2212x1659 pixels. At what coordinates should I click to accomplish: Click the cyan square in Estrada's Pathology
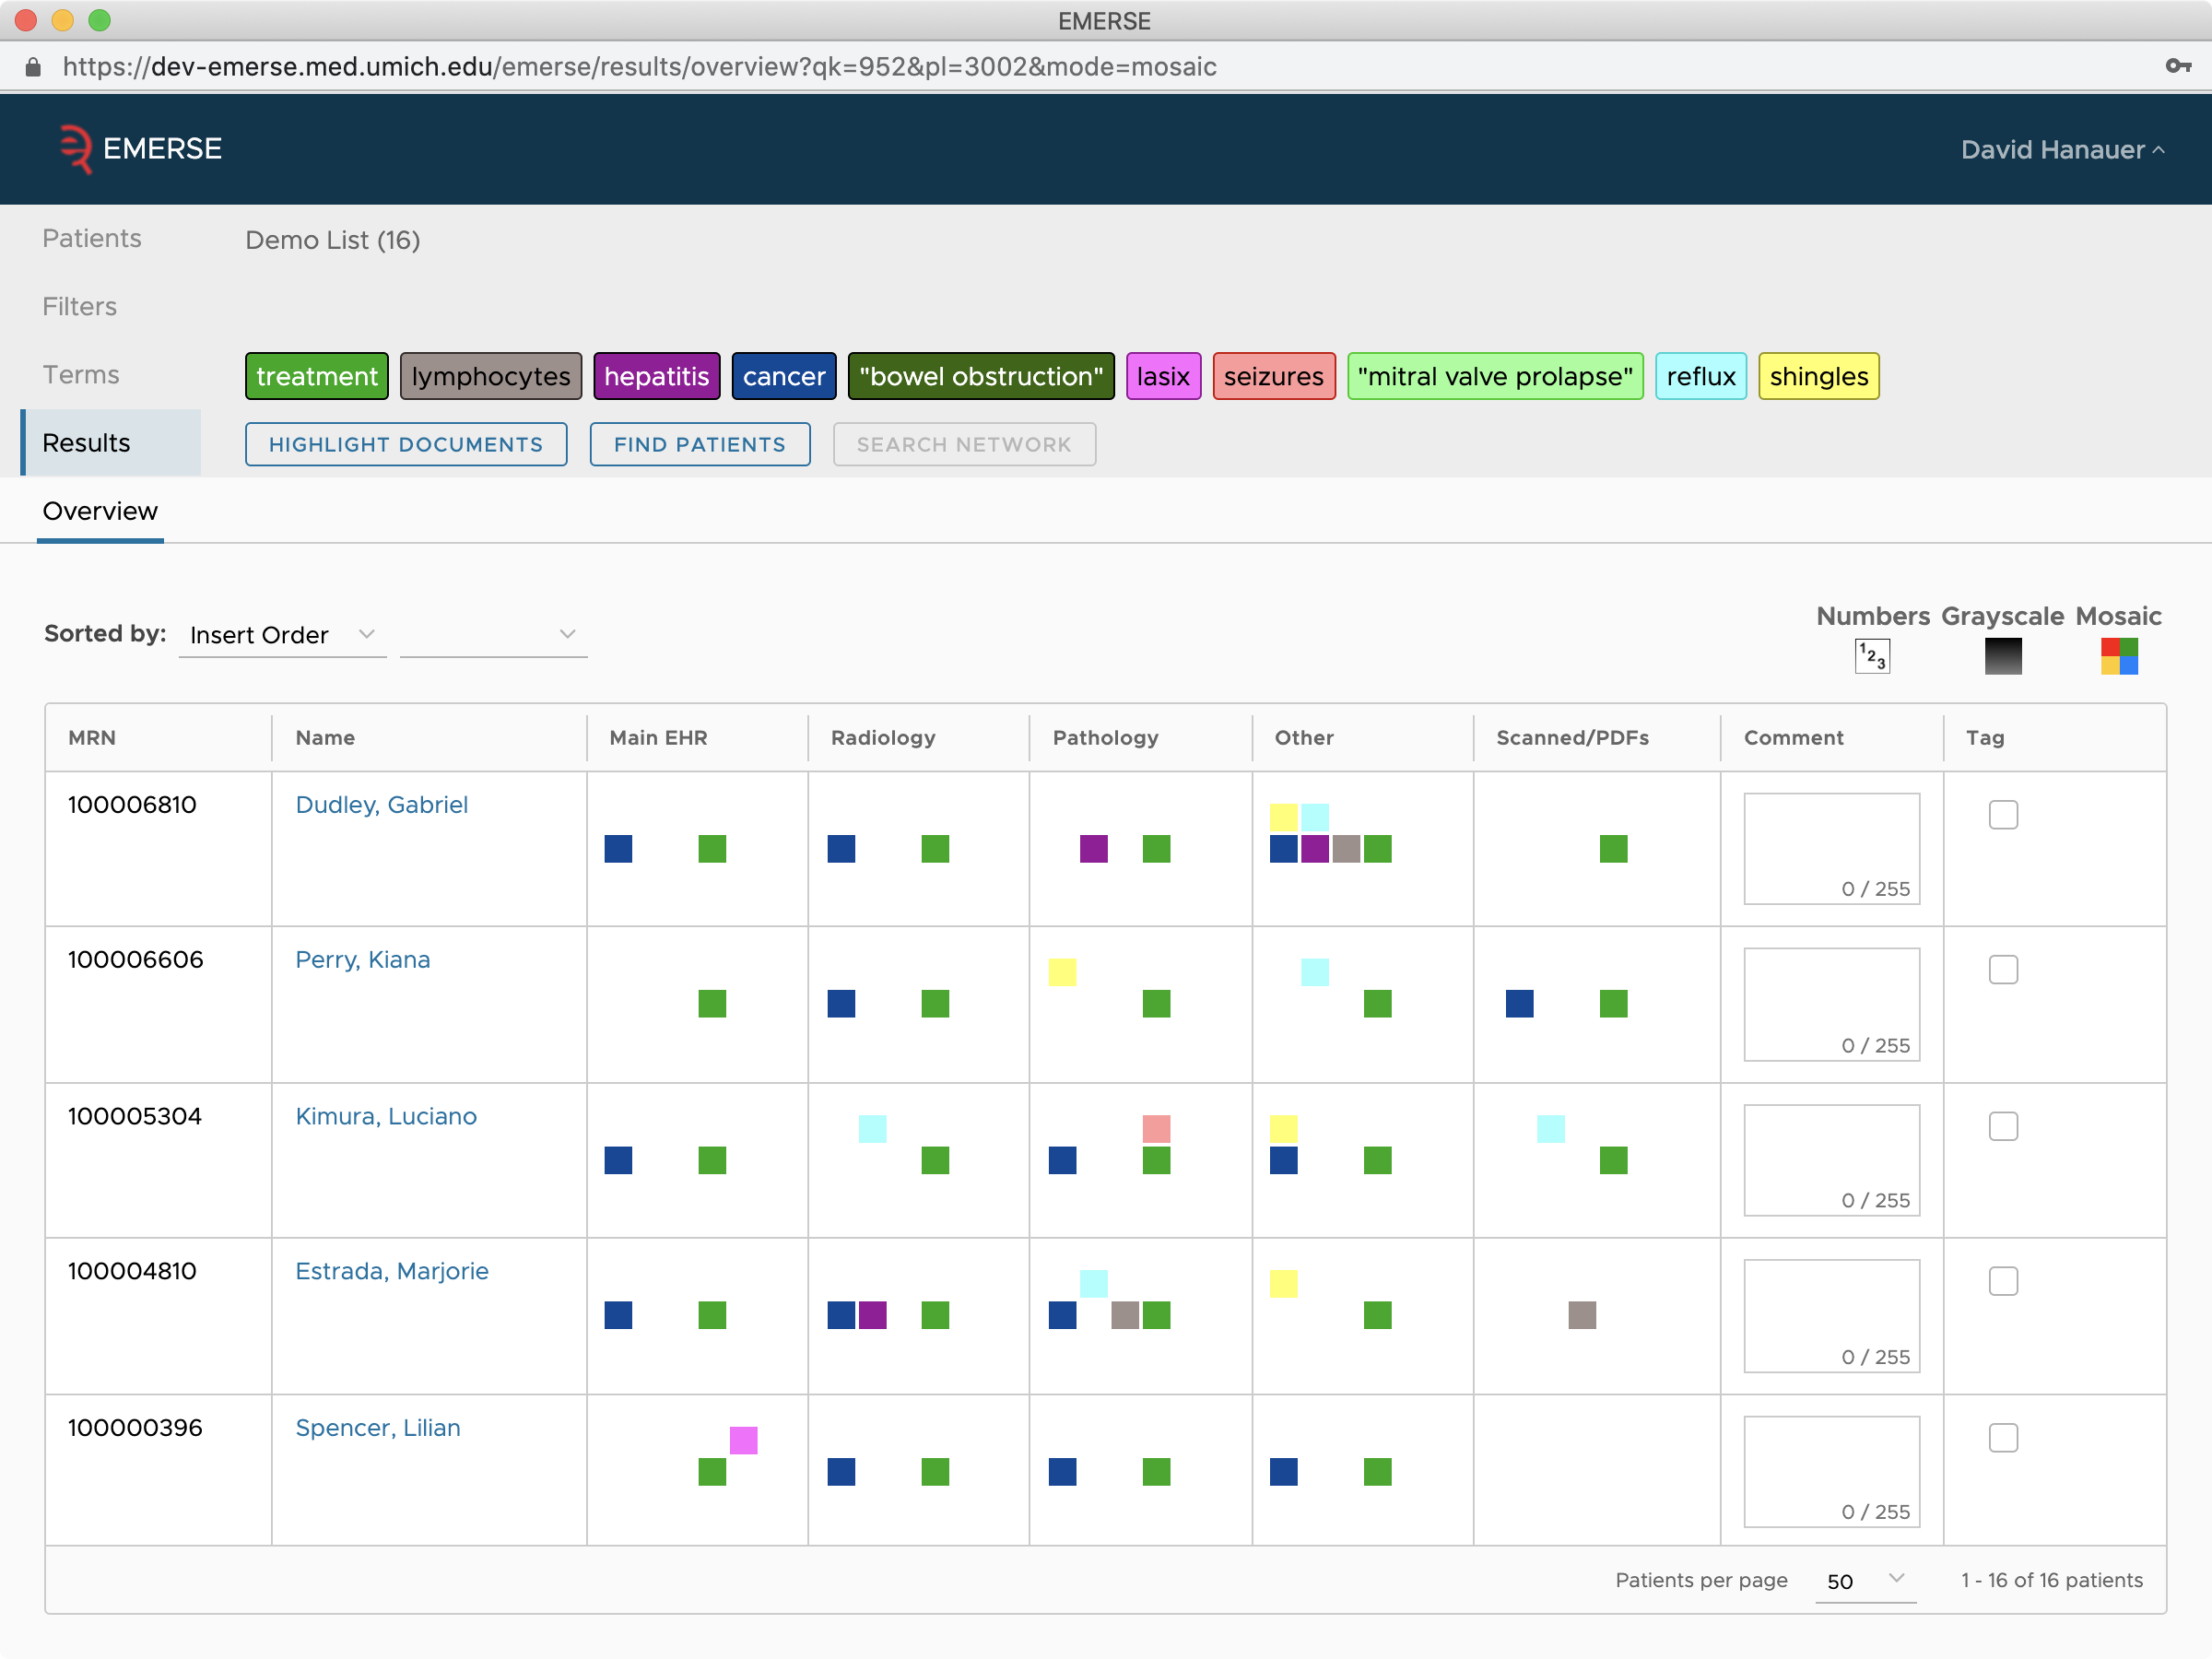(1094, 1283)
